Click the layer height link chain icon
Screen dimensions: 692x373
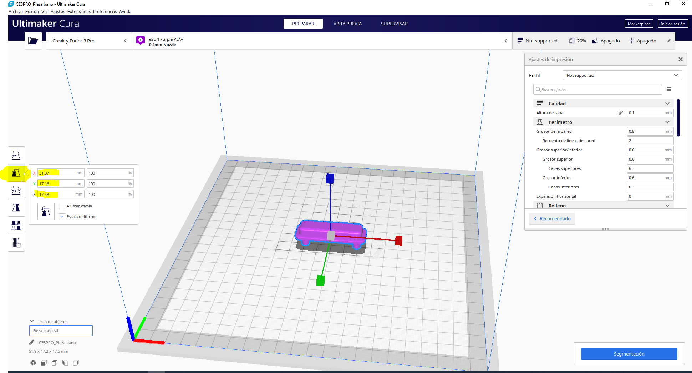point(621,113)
